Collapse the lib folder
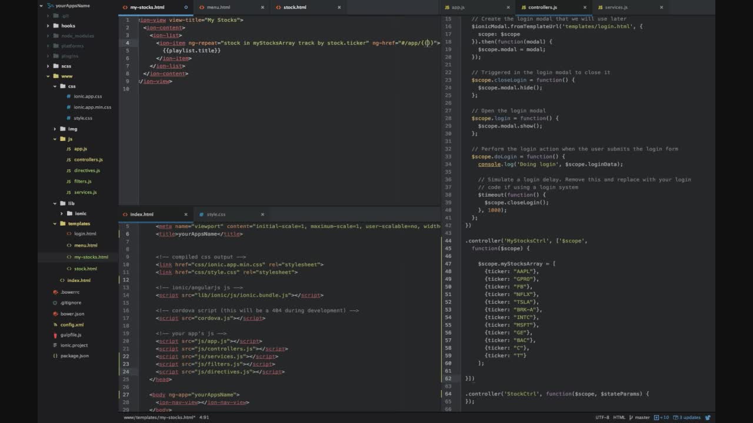 (x=55, y=203)
